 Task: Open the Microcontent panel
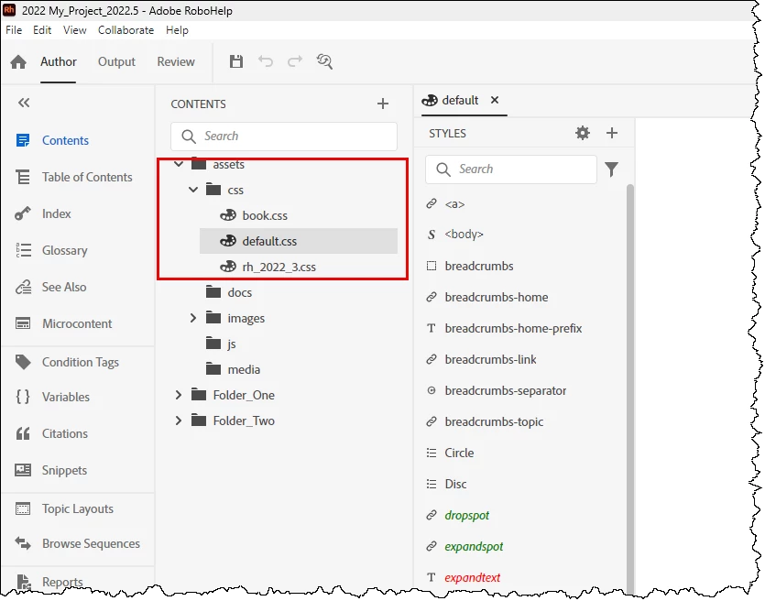tap(63, 323)
